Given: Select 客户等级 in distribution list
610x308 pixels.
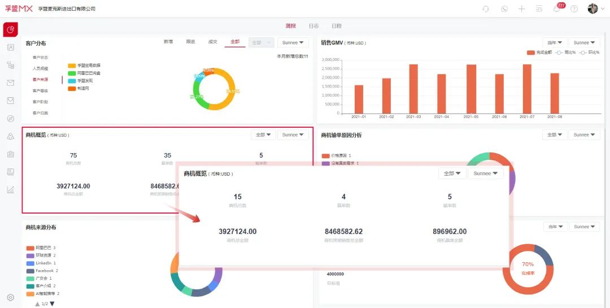Looking at the screenshot, I should 41,91.
